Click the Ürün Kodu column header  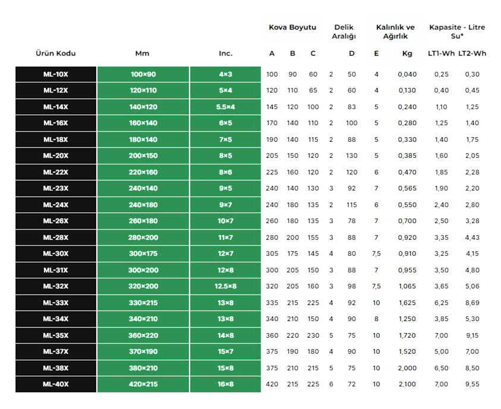[55, 53]
